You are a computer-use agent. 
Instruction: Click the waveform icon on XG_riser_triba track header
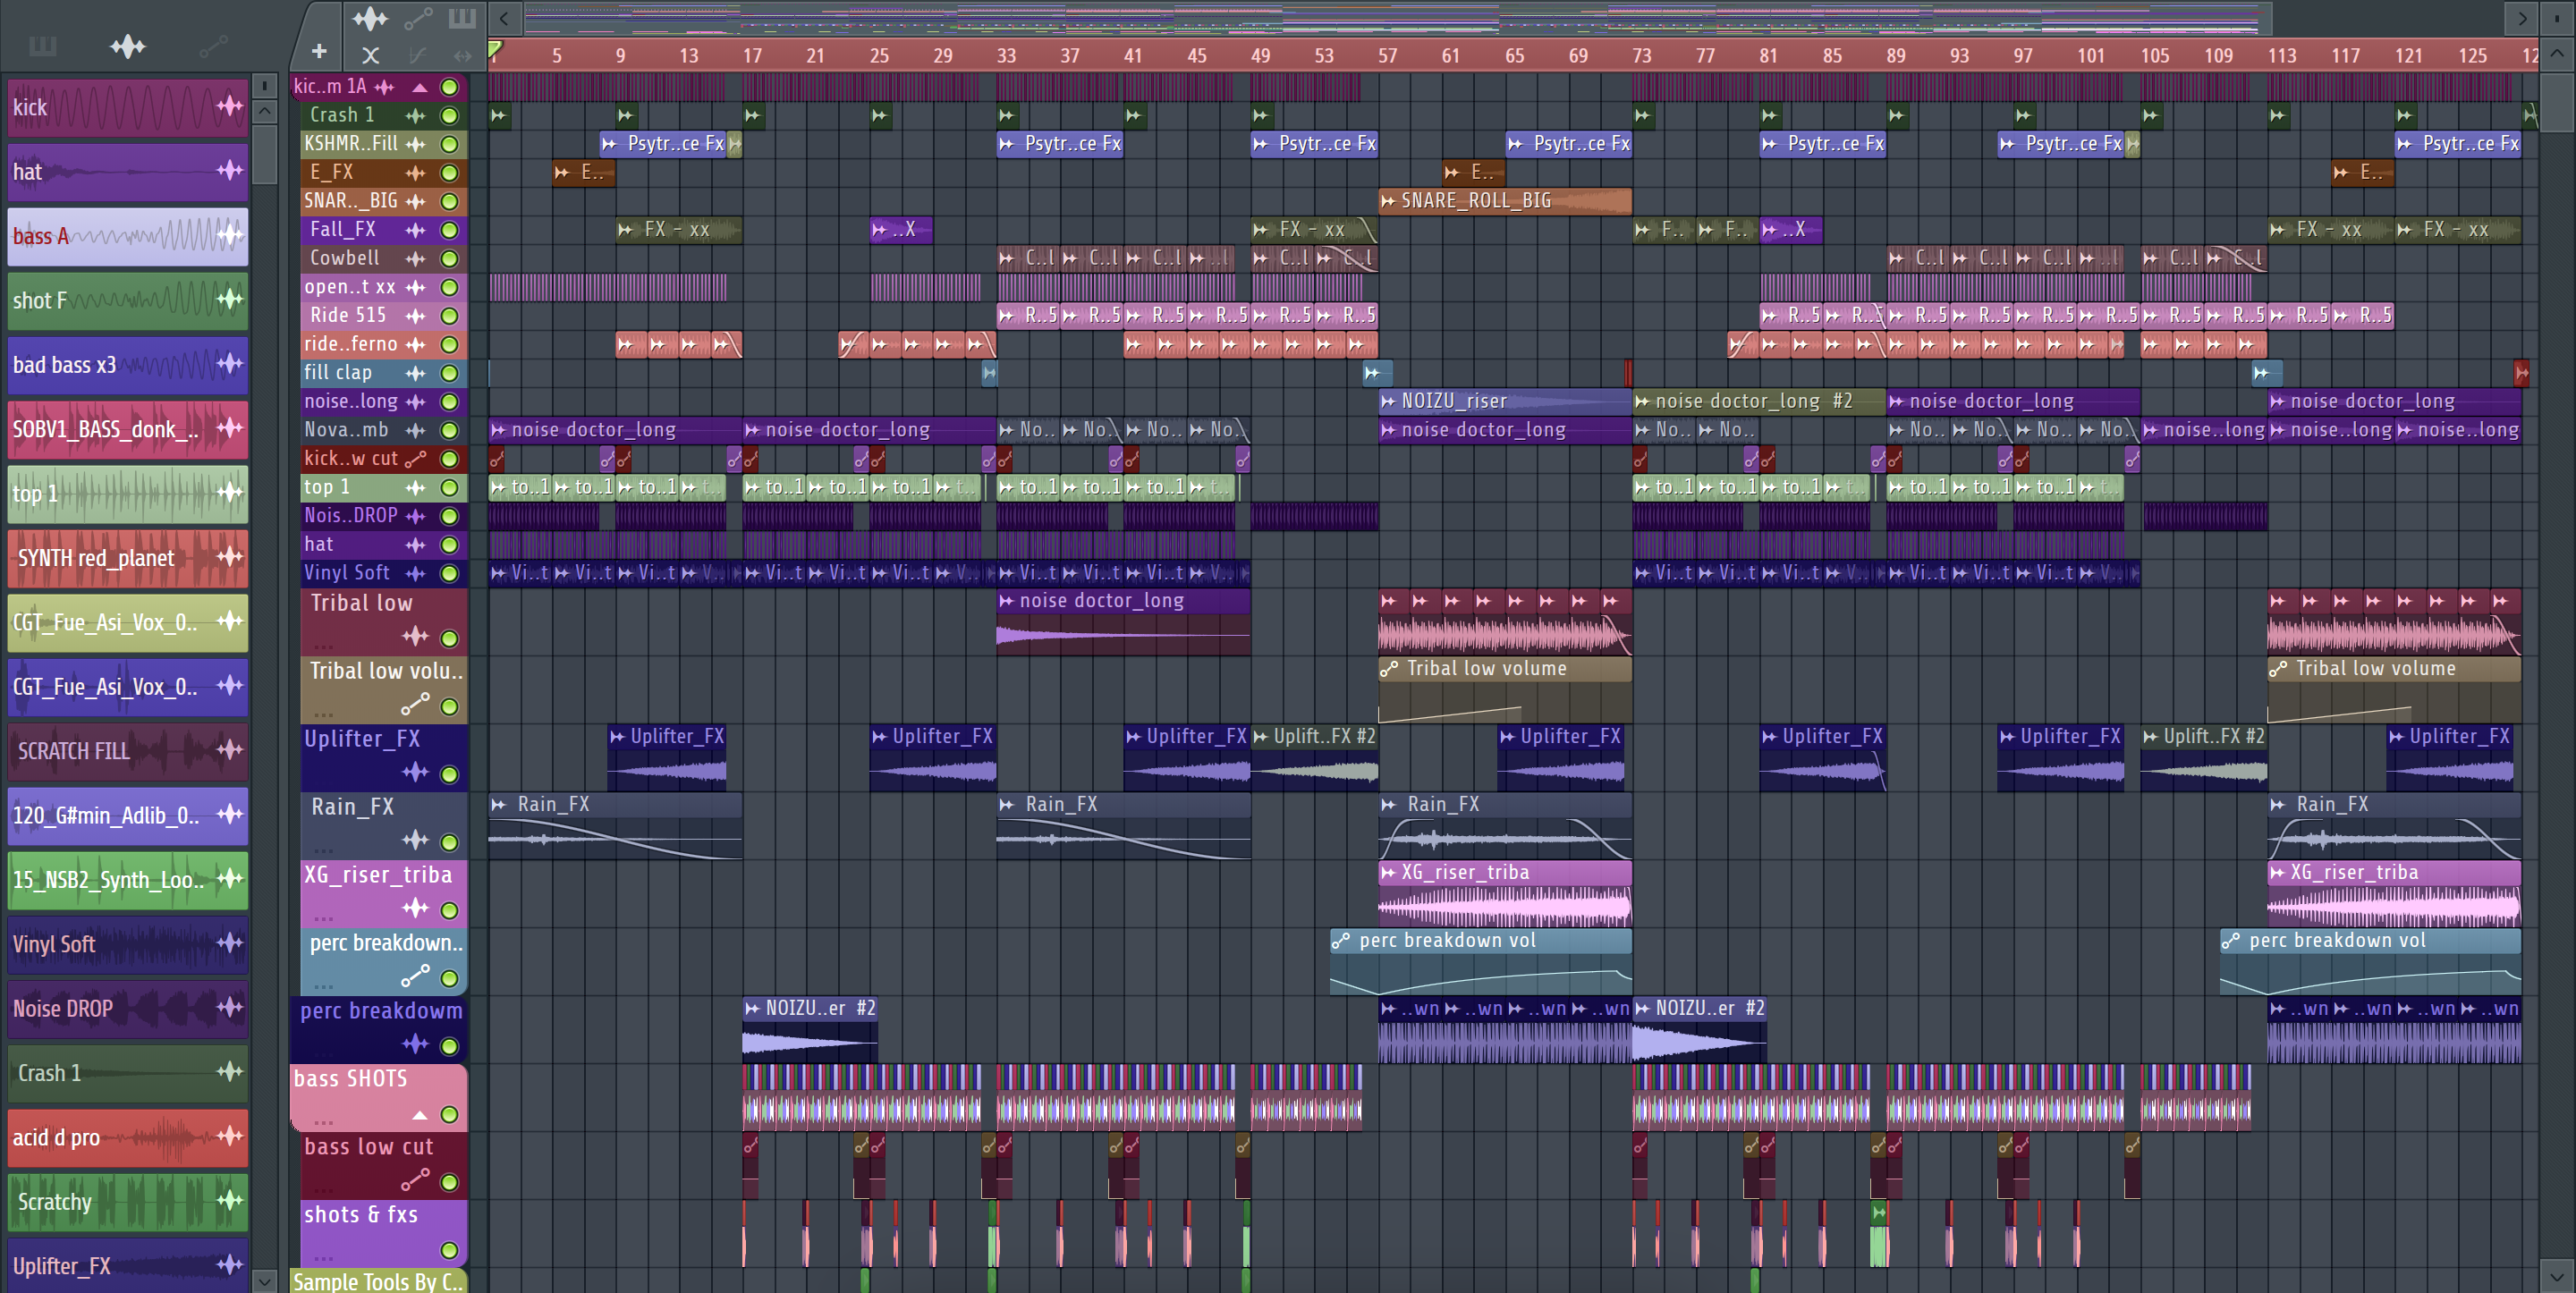(x=415, y=909)
